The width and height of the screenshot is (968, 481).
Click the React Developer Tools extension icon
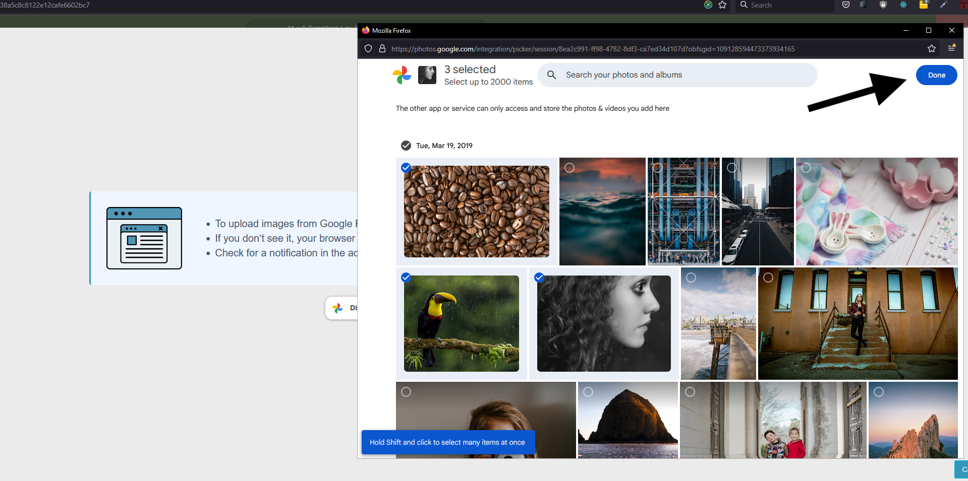pos(903,5)
